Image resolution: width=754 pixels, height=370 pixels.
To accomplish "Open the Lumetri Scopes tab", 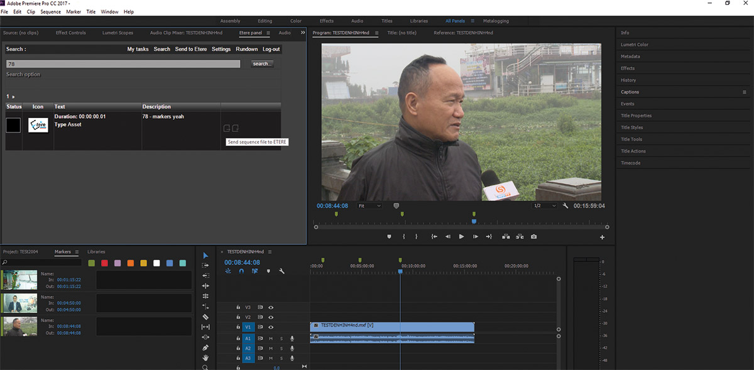I will tap(117, 33).
